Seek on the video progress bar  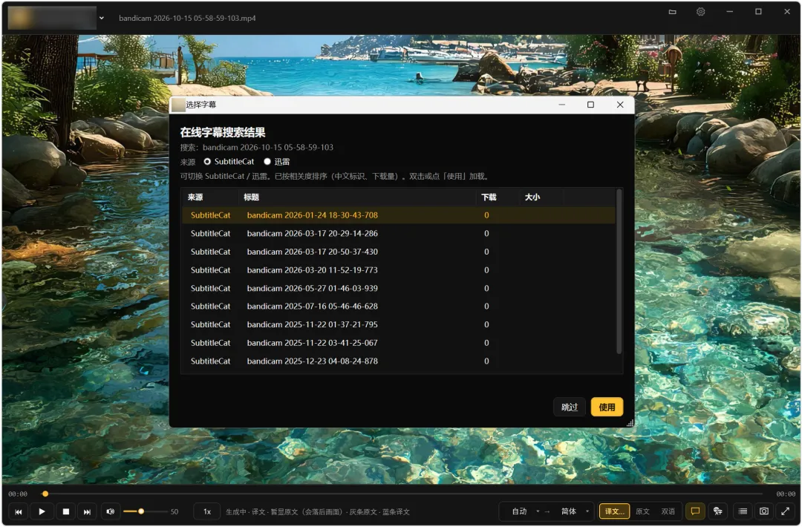pyautogui.click(x=402, y=494)
